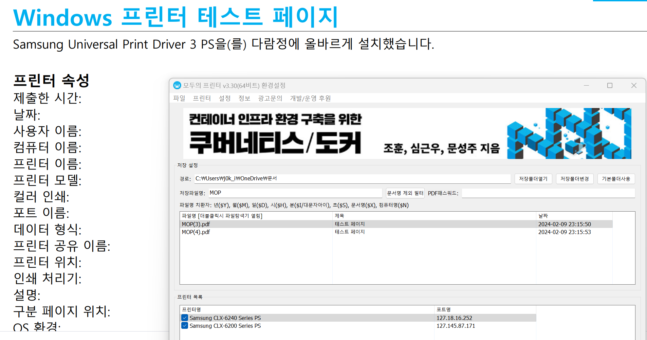
Task: Click the 프린터 속성 heading in test page
Action: point(51,80)
